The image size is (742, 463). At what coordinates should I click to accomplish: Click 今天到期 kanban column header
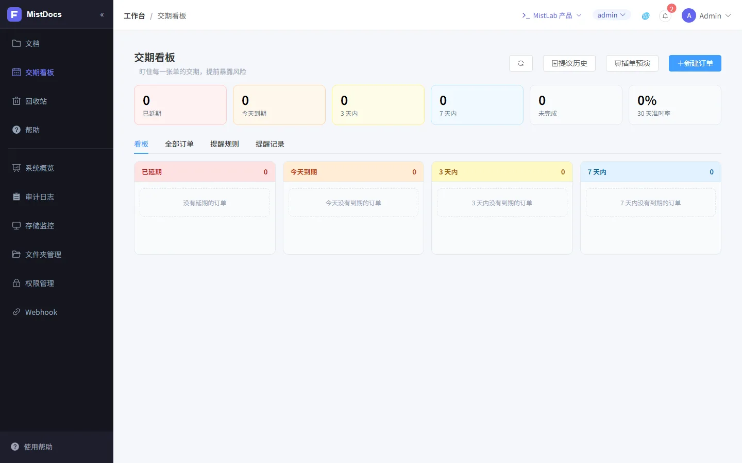(353, 172)
